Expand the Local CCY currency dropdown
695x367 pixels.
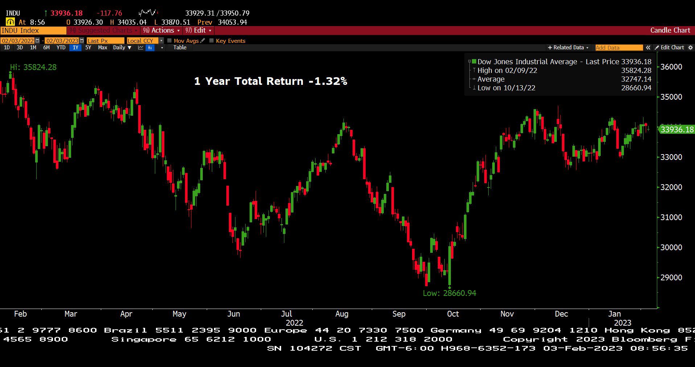161,41
